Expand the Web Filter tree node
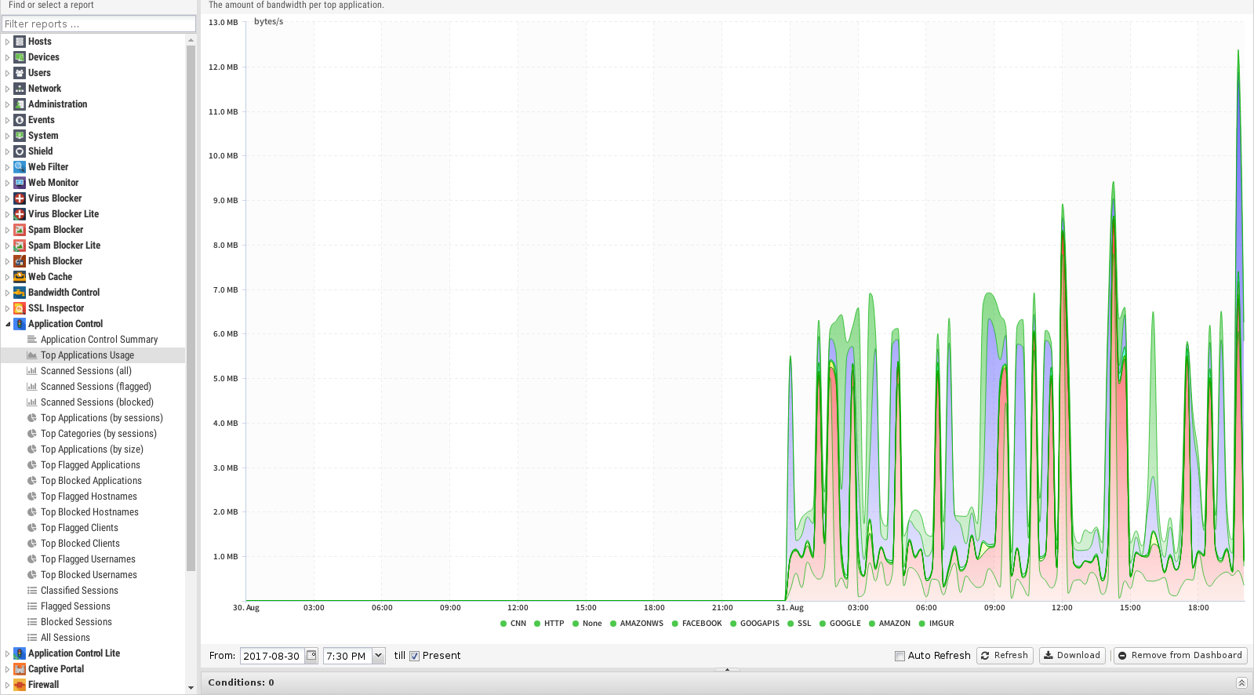This screenshot has height=695, width=1254. pos(7,167)
